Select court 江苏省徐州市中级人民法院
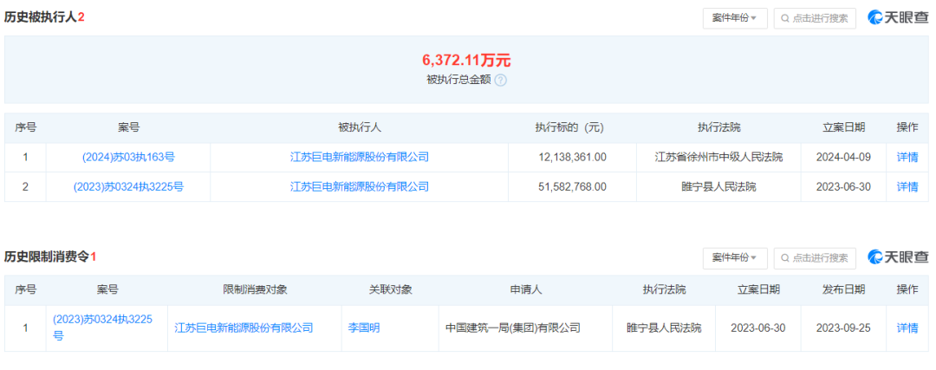 [718, 158]
